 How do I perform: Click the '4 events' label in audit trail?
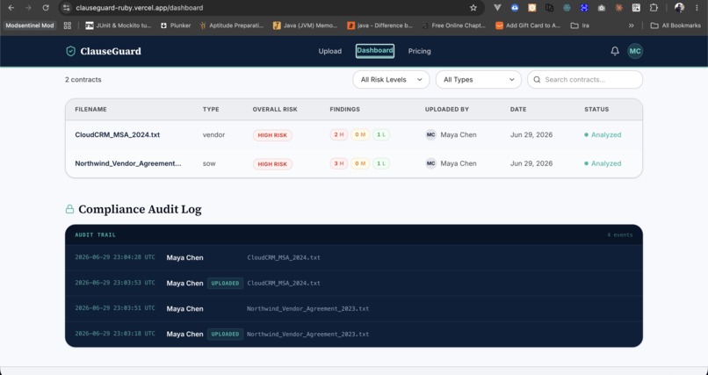[620, 234]
